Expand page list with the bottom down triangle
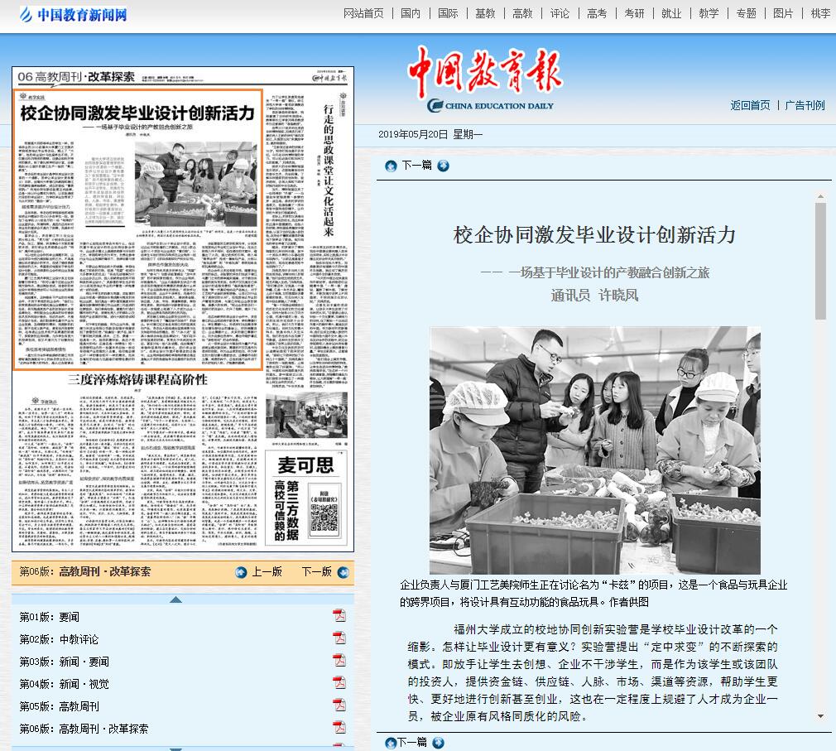The image size is (836, 751). click(175, 747)
